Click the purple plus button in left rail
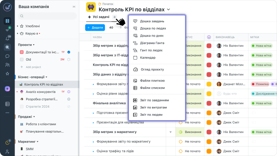 [7, 89]
